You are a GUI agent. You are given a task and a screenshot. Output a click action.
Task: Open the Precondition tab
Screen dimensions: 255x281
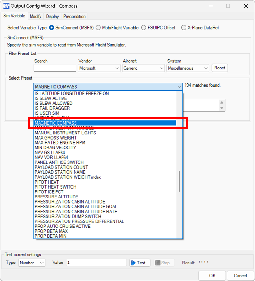click(74, 16)
